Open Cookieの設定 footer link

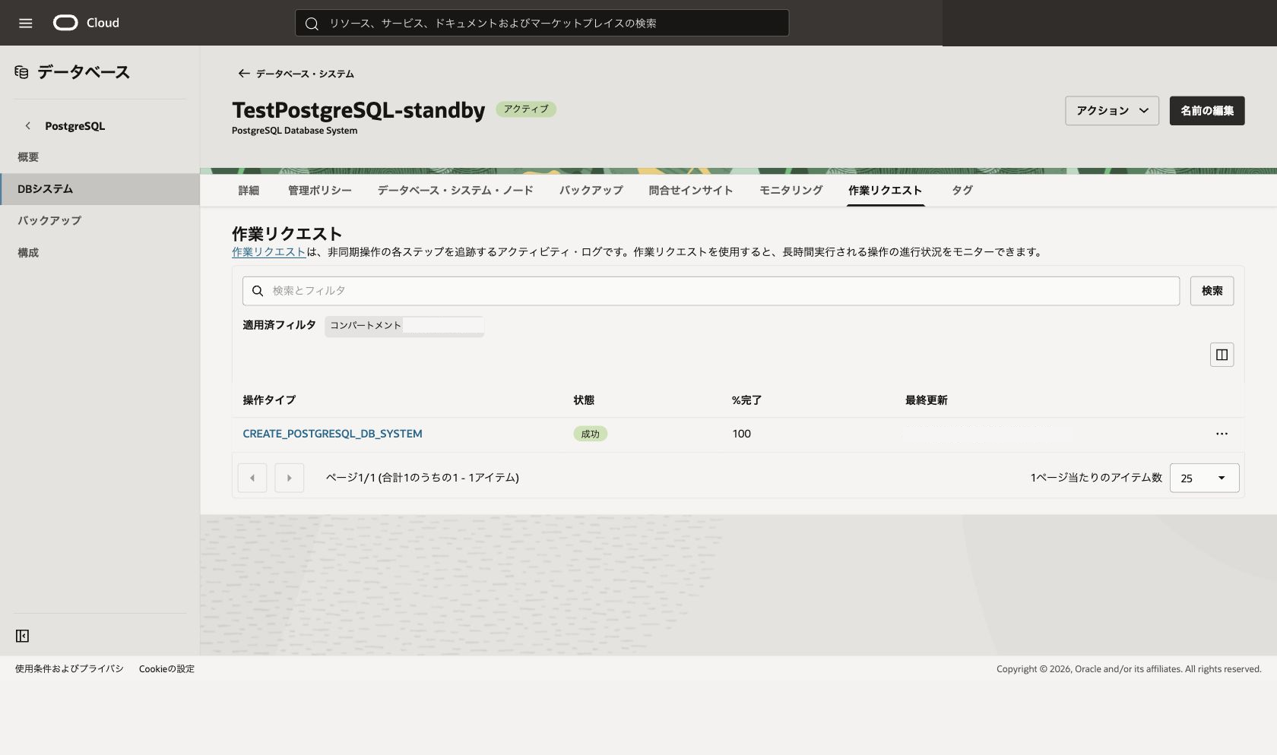click(166, 669)
